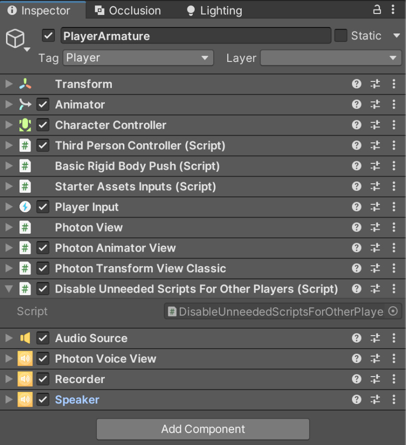Viewport: 406px width, 445px height.
Task: Click Photon Transform View Classic title
Action: pyautogui.click(x=140, y=269)
